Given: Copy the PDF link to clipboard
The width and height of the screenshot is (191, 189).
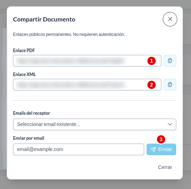Looking at the screenshot, I should [170, 61].
